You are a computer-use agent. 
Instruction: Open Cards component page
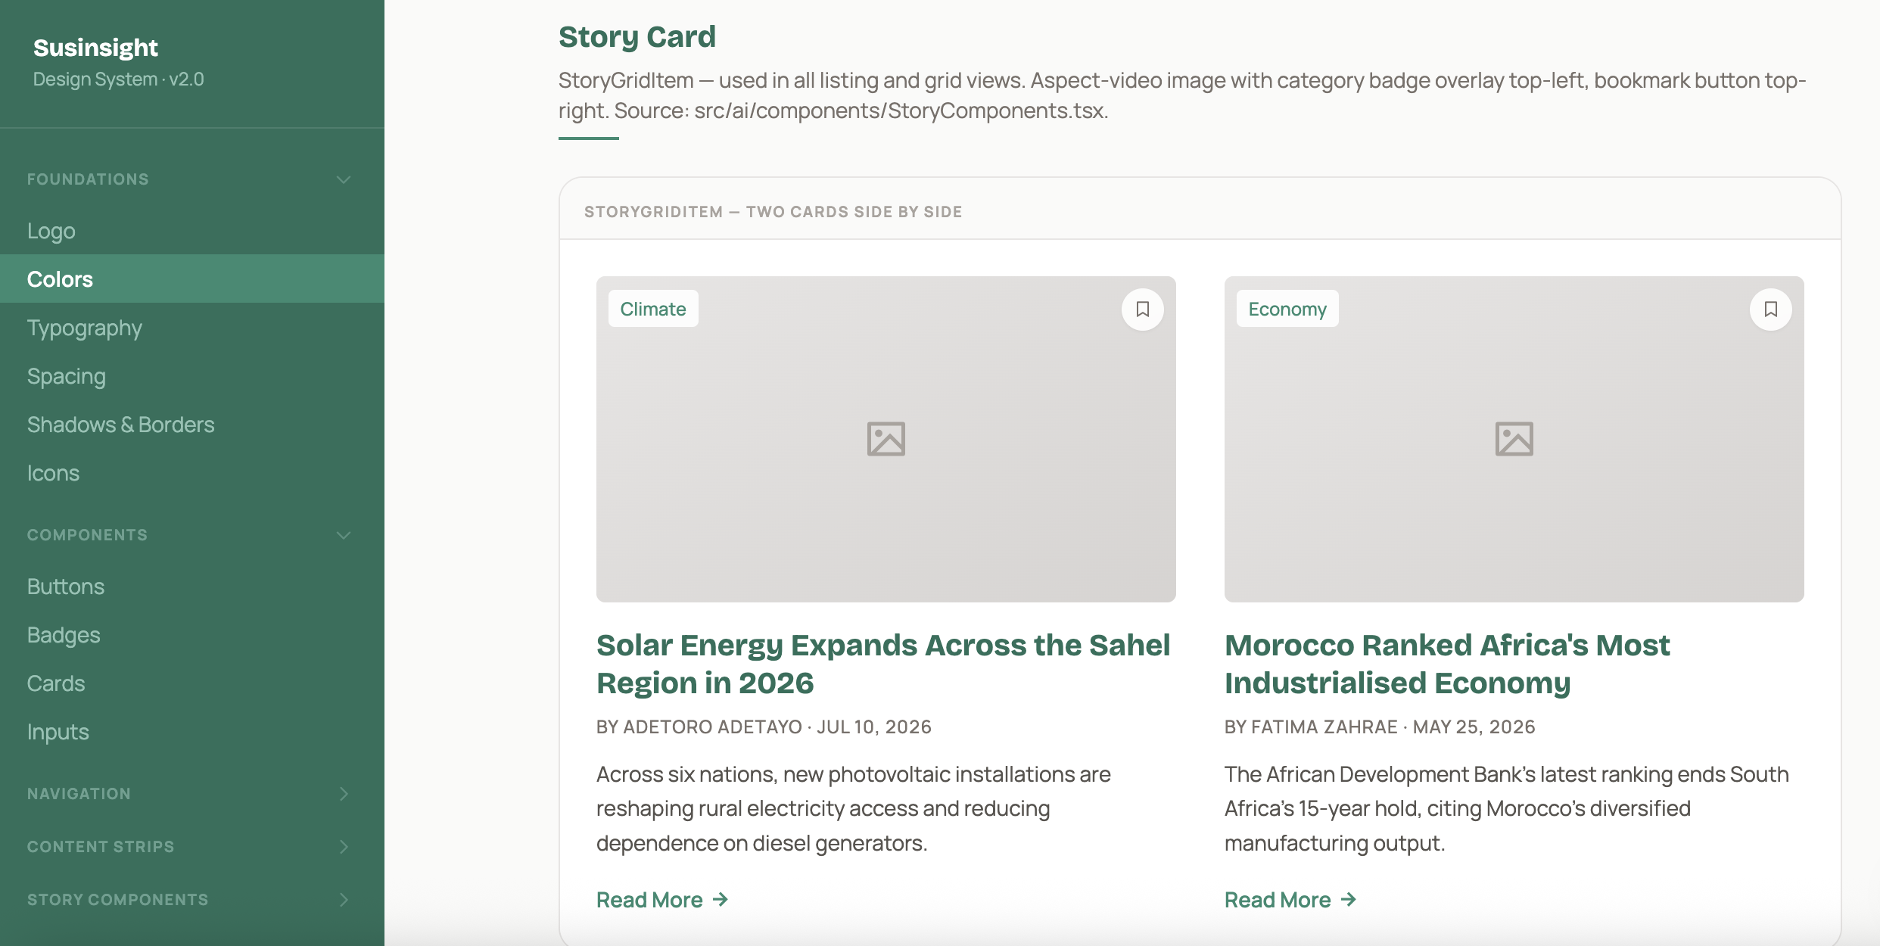pyautogui.click(x=192, y=683)
